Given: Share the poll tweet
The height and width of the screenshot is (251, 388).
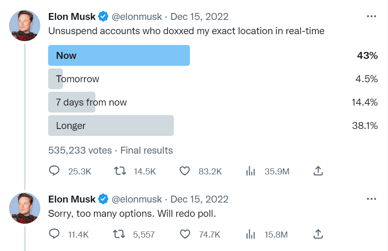Looking at the screenshot, I should [318, 171].
